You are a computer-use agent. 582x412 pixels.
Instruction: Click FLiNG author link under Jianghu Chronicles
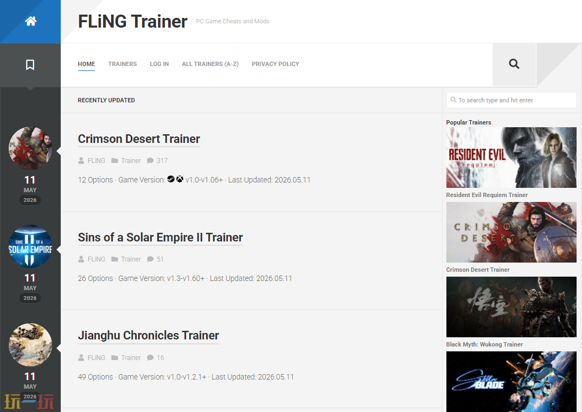coord(97,357)
